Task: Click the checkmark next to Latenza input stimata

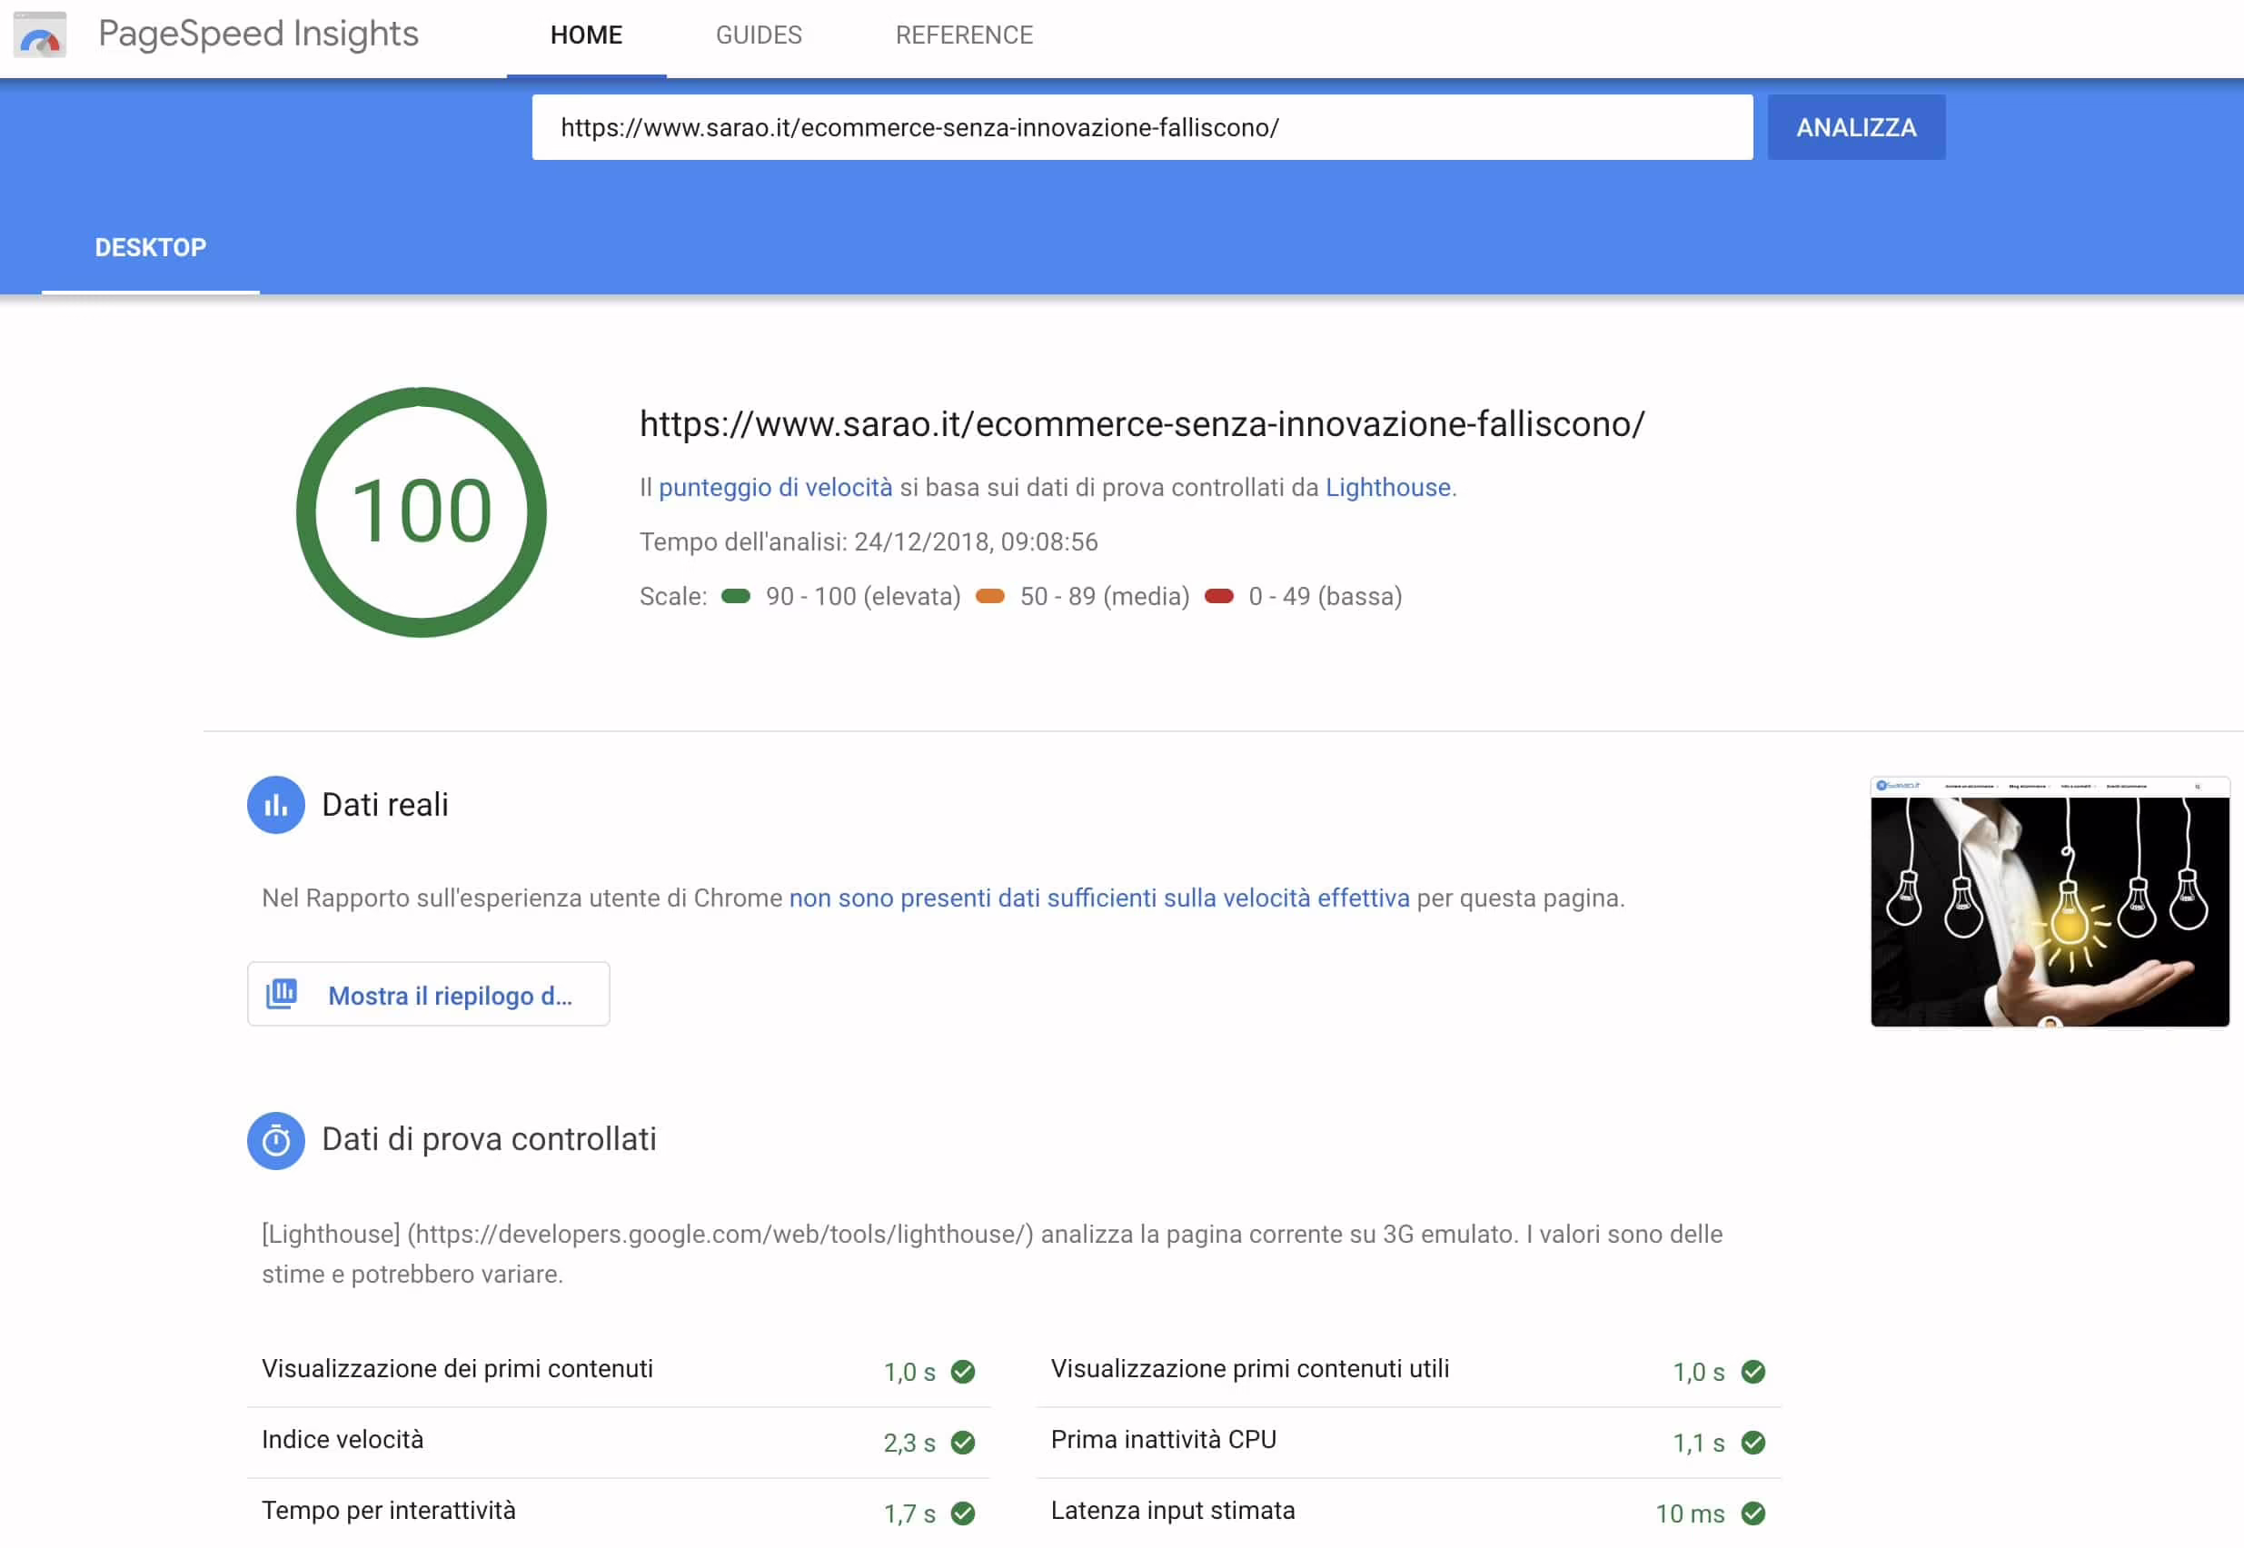Action: (x=1753, y=1512)
